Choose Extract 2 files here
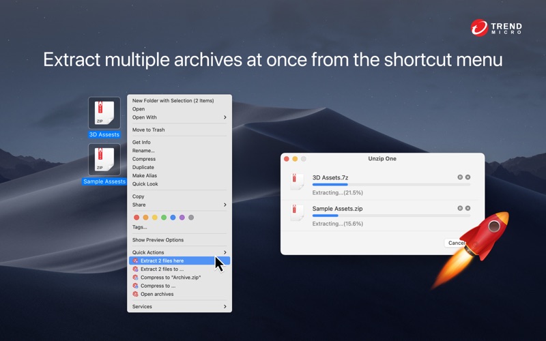This screenshot has height=341, width=546. coord(179,261)
